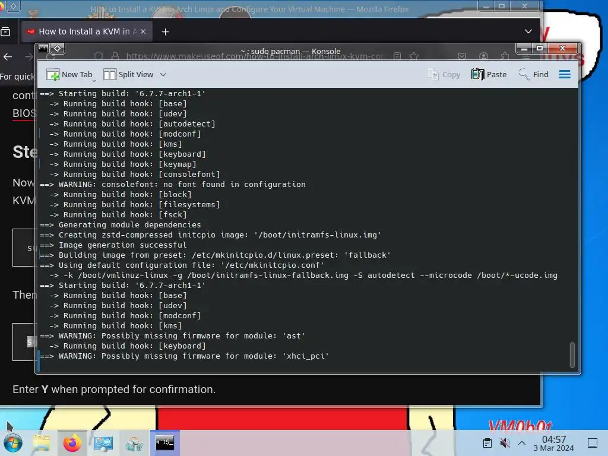Open software store taskbar icon
This screenshot has width=608, height=456.
coord(134,443)
